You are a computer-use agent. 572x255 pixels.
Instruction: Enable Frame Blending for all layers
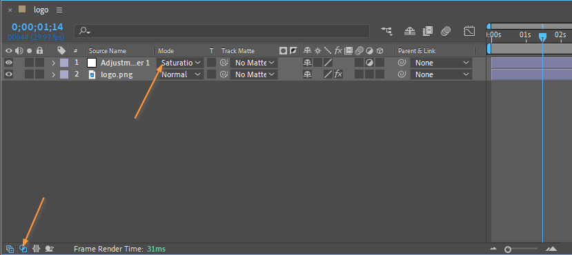click(x=428, y=31)
